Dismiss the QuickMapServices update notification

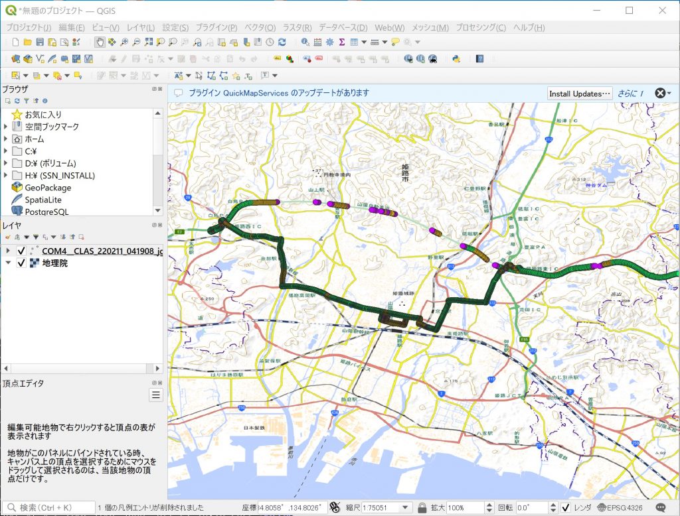point(660,93)
